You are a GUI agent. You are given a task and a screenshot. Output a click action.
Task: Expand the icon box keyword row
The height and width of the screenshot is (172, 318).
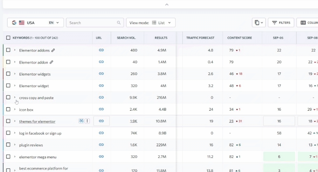(x=15, y=109)
